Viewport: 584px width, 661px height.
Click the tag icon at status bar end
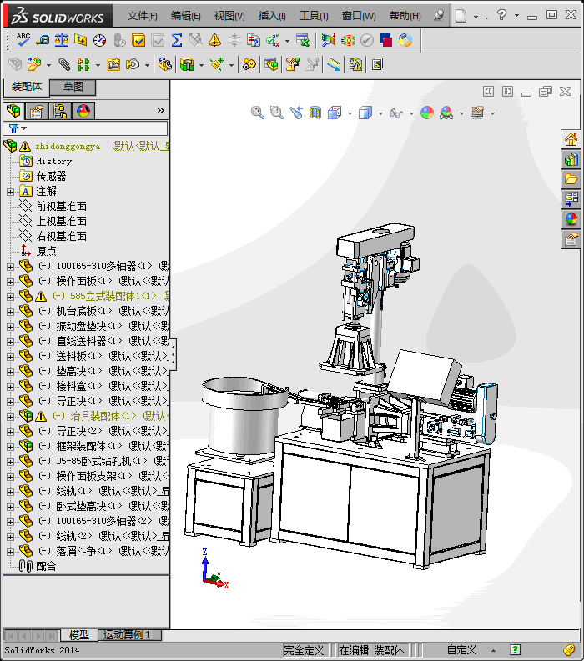coord(569,650)
